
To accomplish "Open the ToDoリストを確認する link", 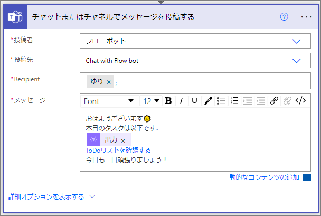I will click(118, 151).
